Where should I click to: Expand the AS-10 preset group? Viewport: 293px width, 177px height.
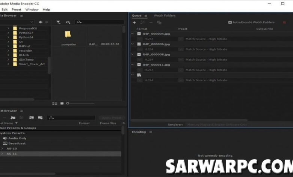click(x=2, y=148)
